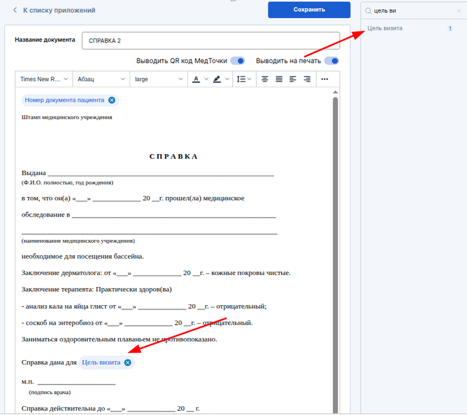Image resolution: width=467 pixels, height=415 pixels.
Task: Click the line starting with Выдана
Action: (x=148, y=173)
